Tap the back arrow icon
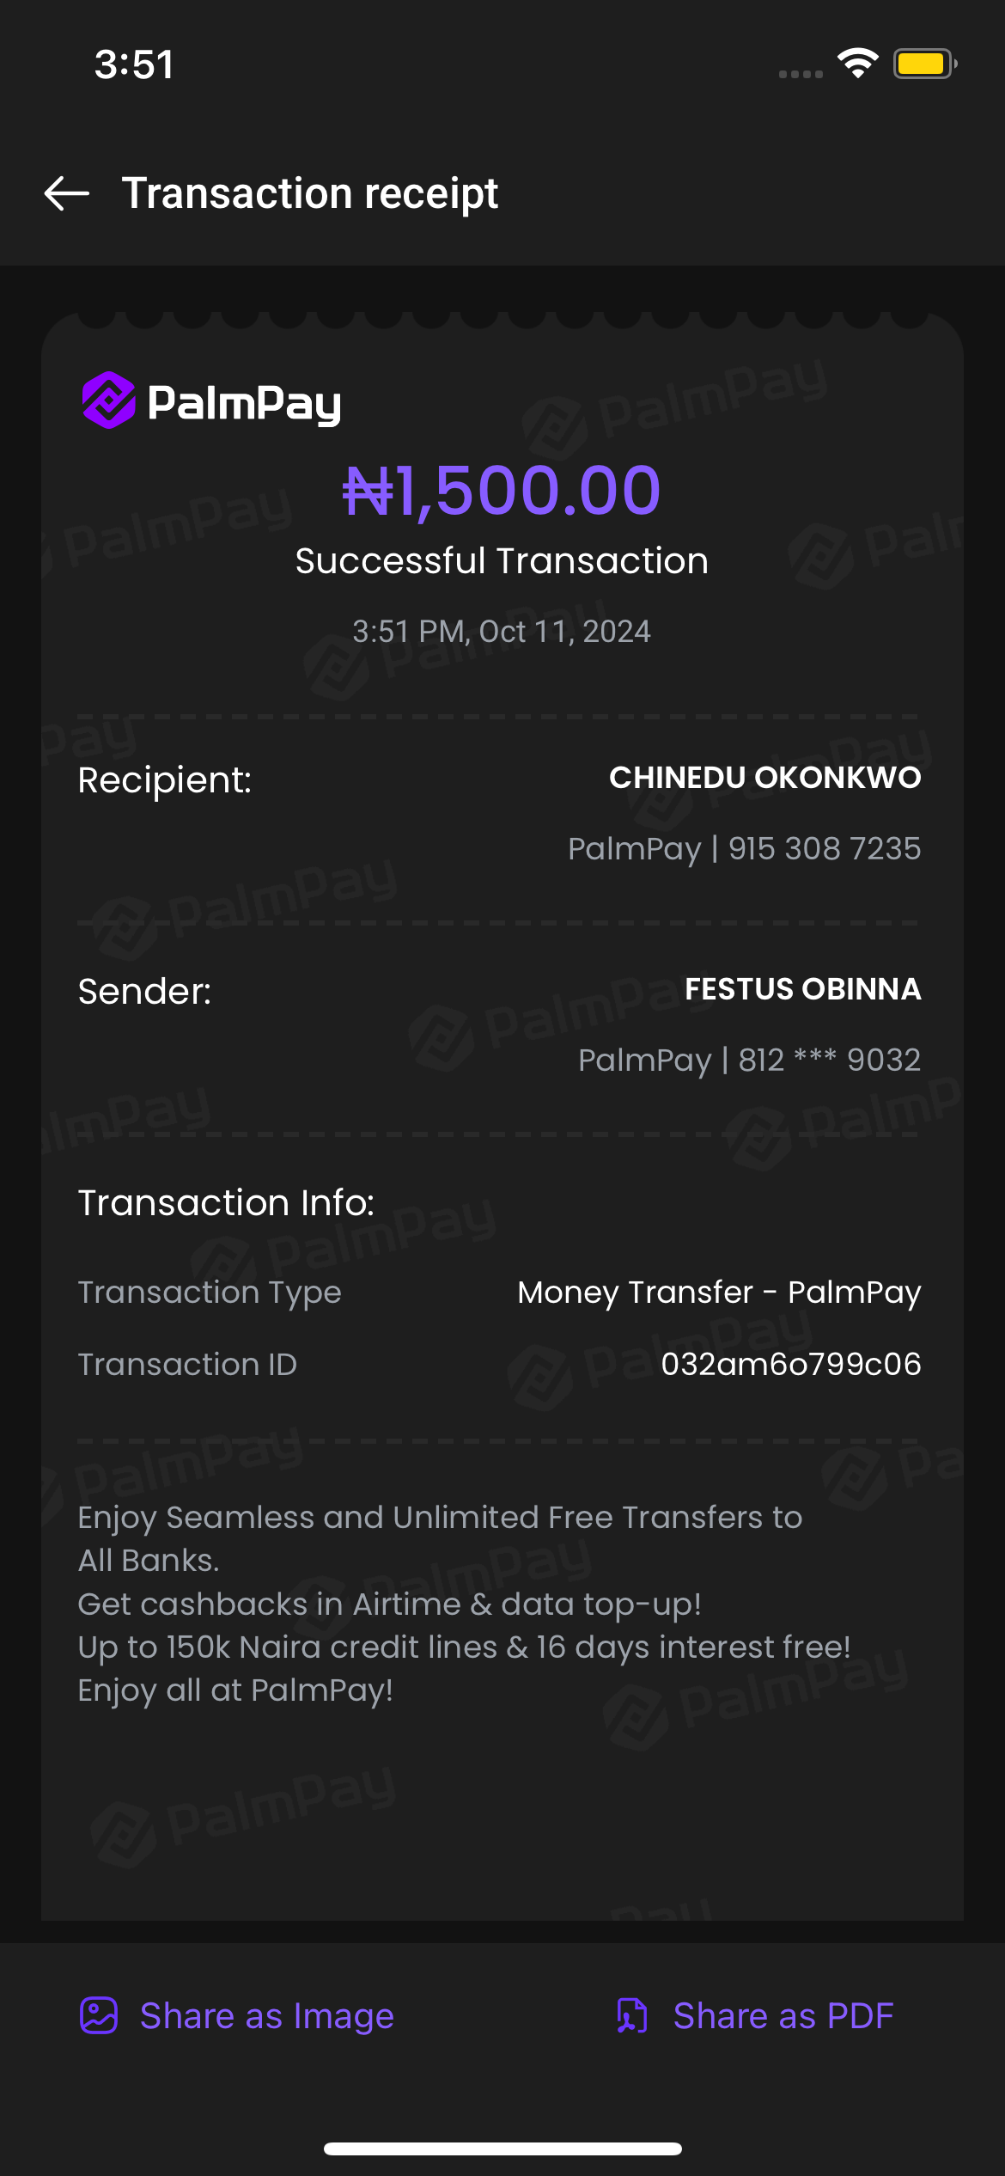1005x2176 pixels. tap(67, 193)
